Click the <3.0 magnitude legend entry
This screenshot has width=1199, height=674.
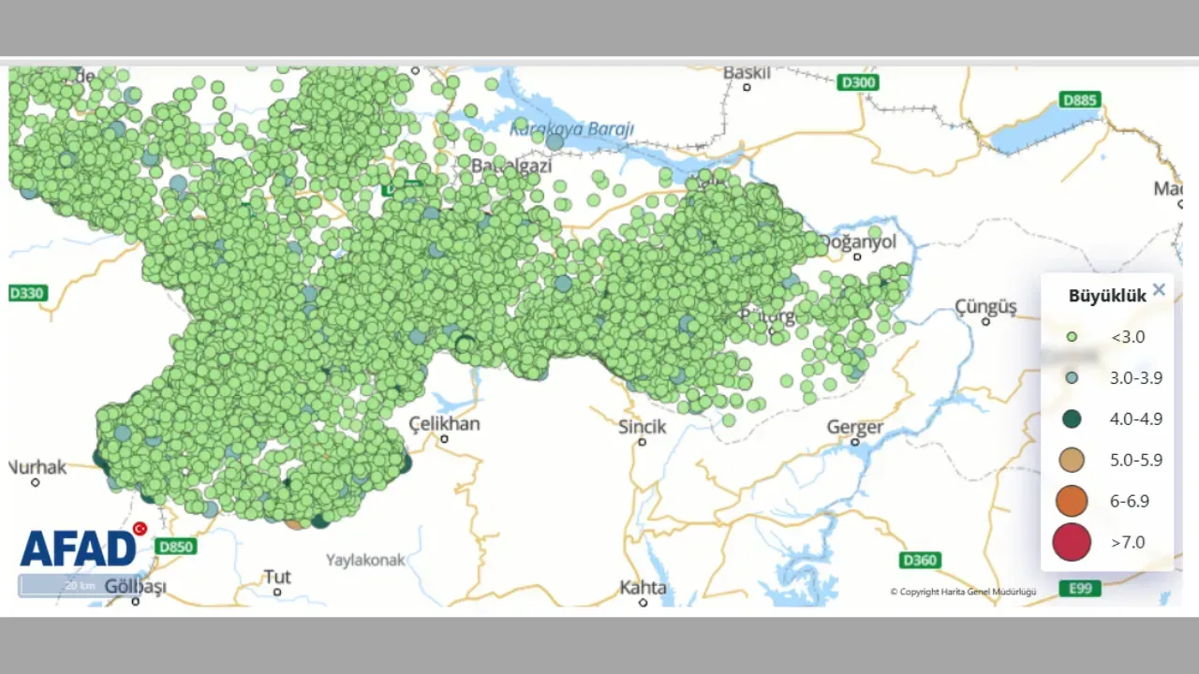coord(1127,337)
